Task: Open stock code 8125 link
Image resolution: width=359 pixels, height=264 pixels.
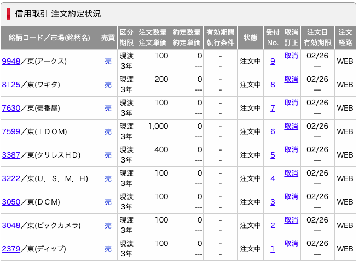Action: (11, 85)
